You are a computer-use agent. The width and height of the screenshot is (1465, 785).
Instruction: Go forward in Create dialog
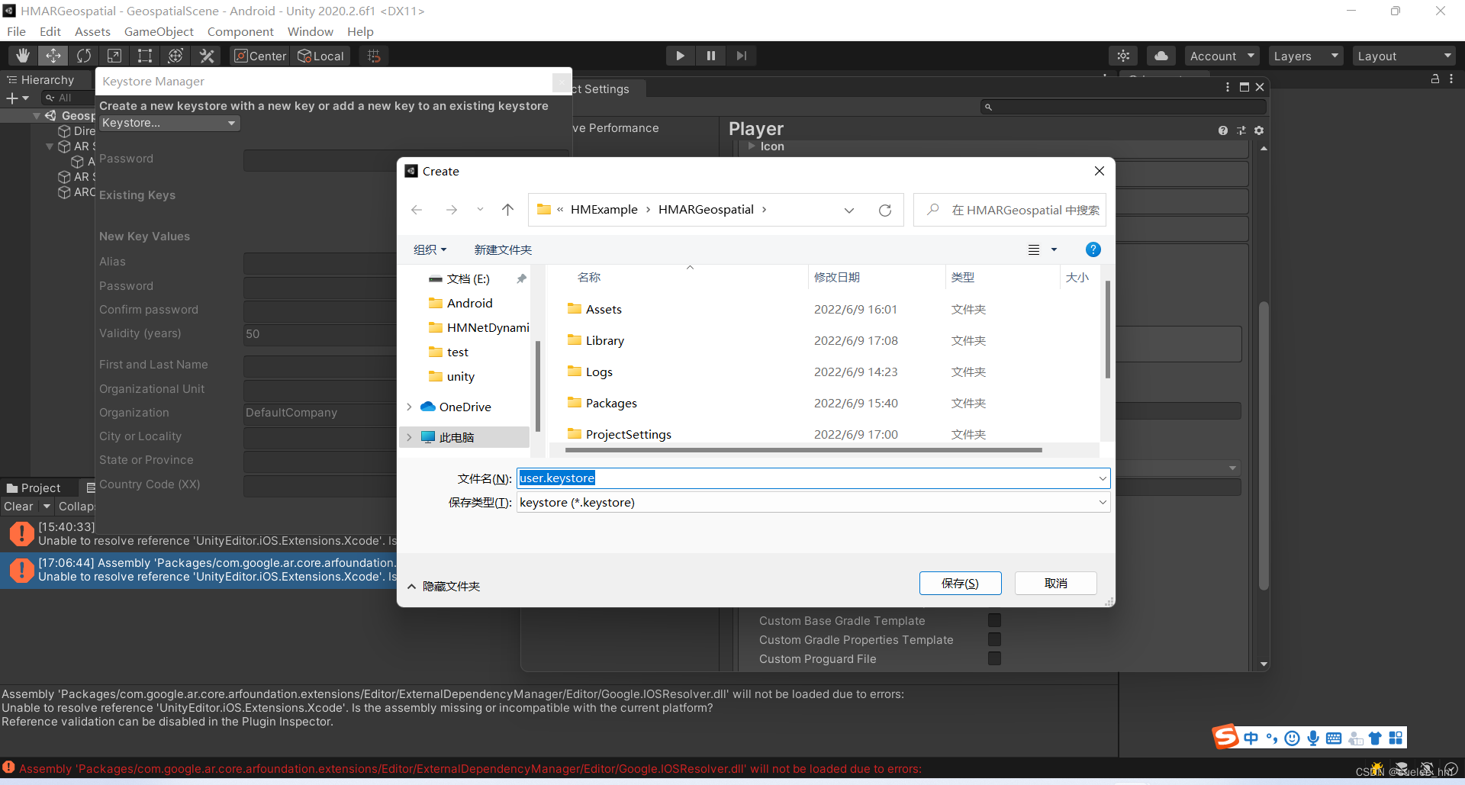451,210
